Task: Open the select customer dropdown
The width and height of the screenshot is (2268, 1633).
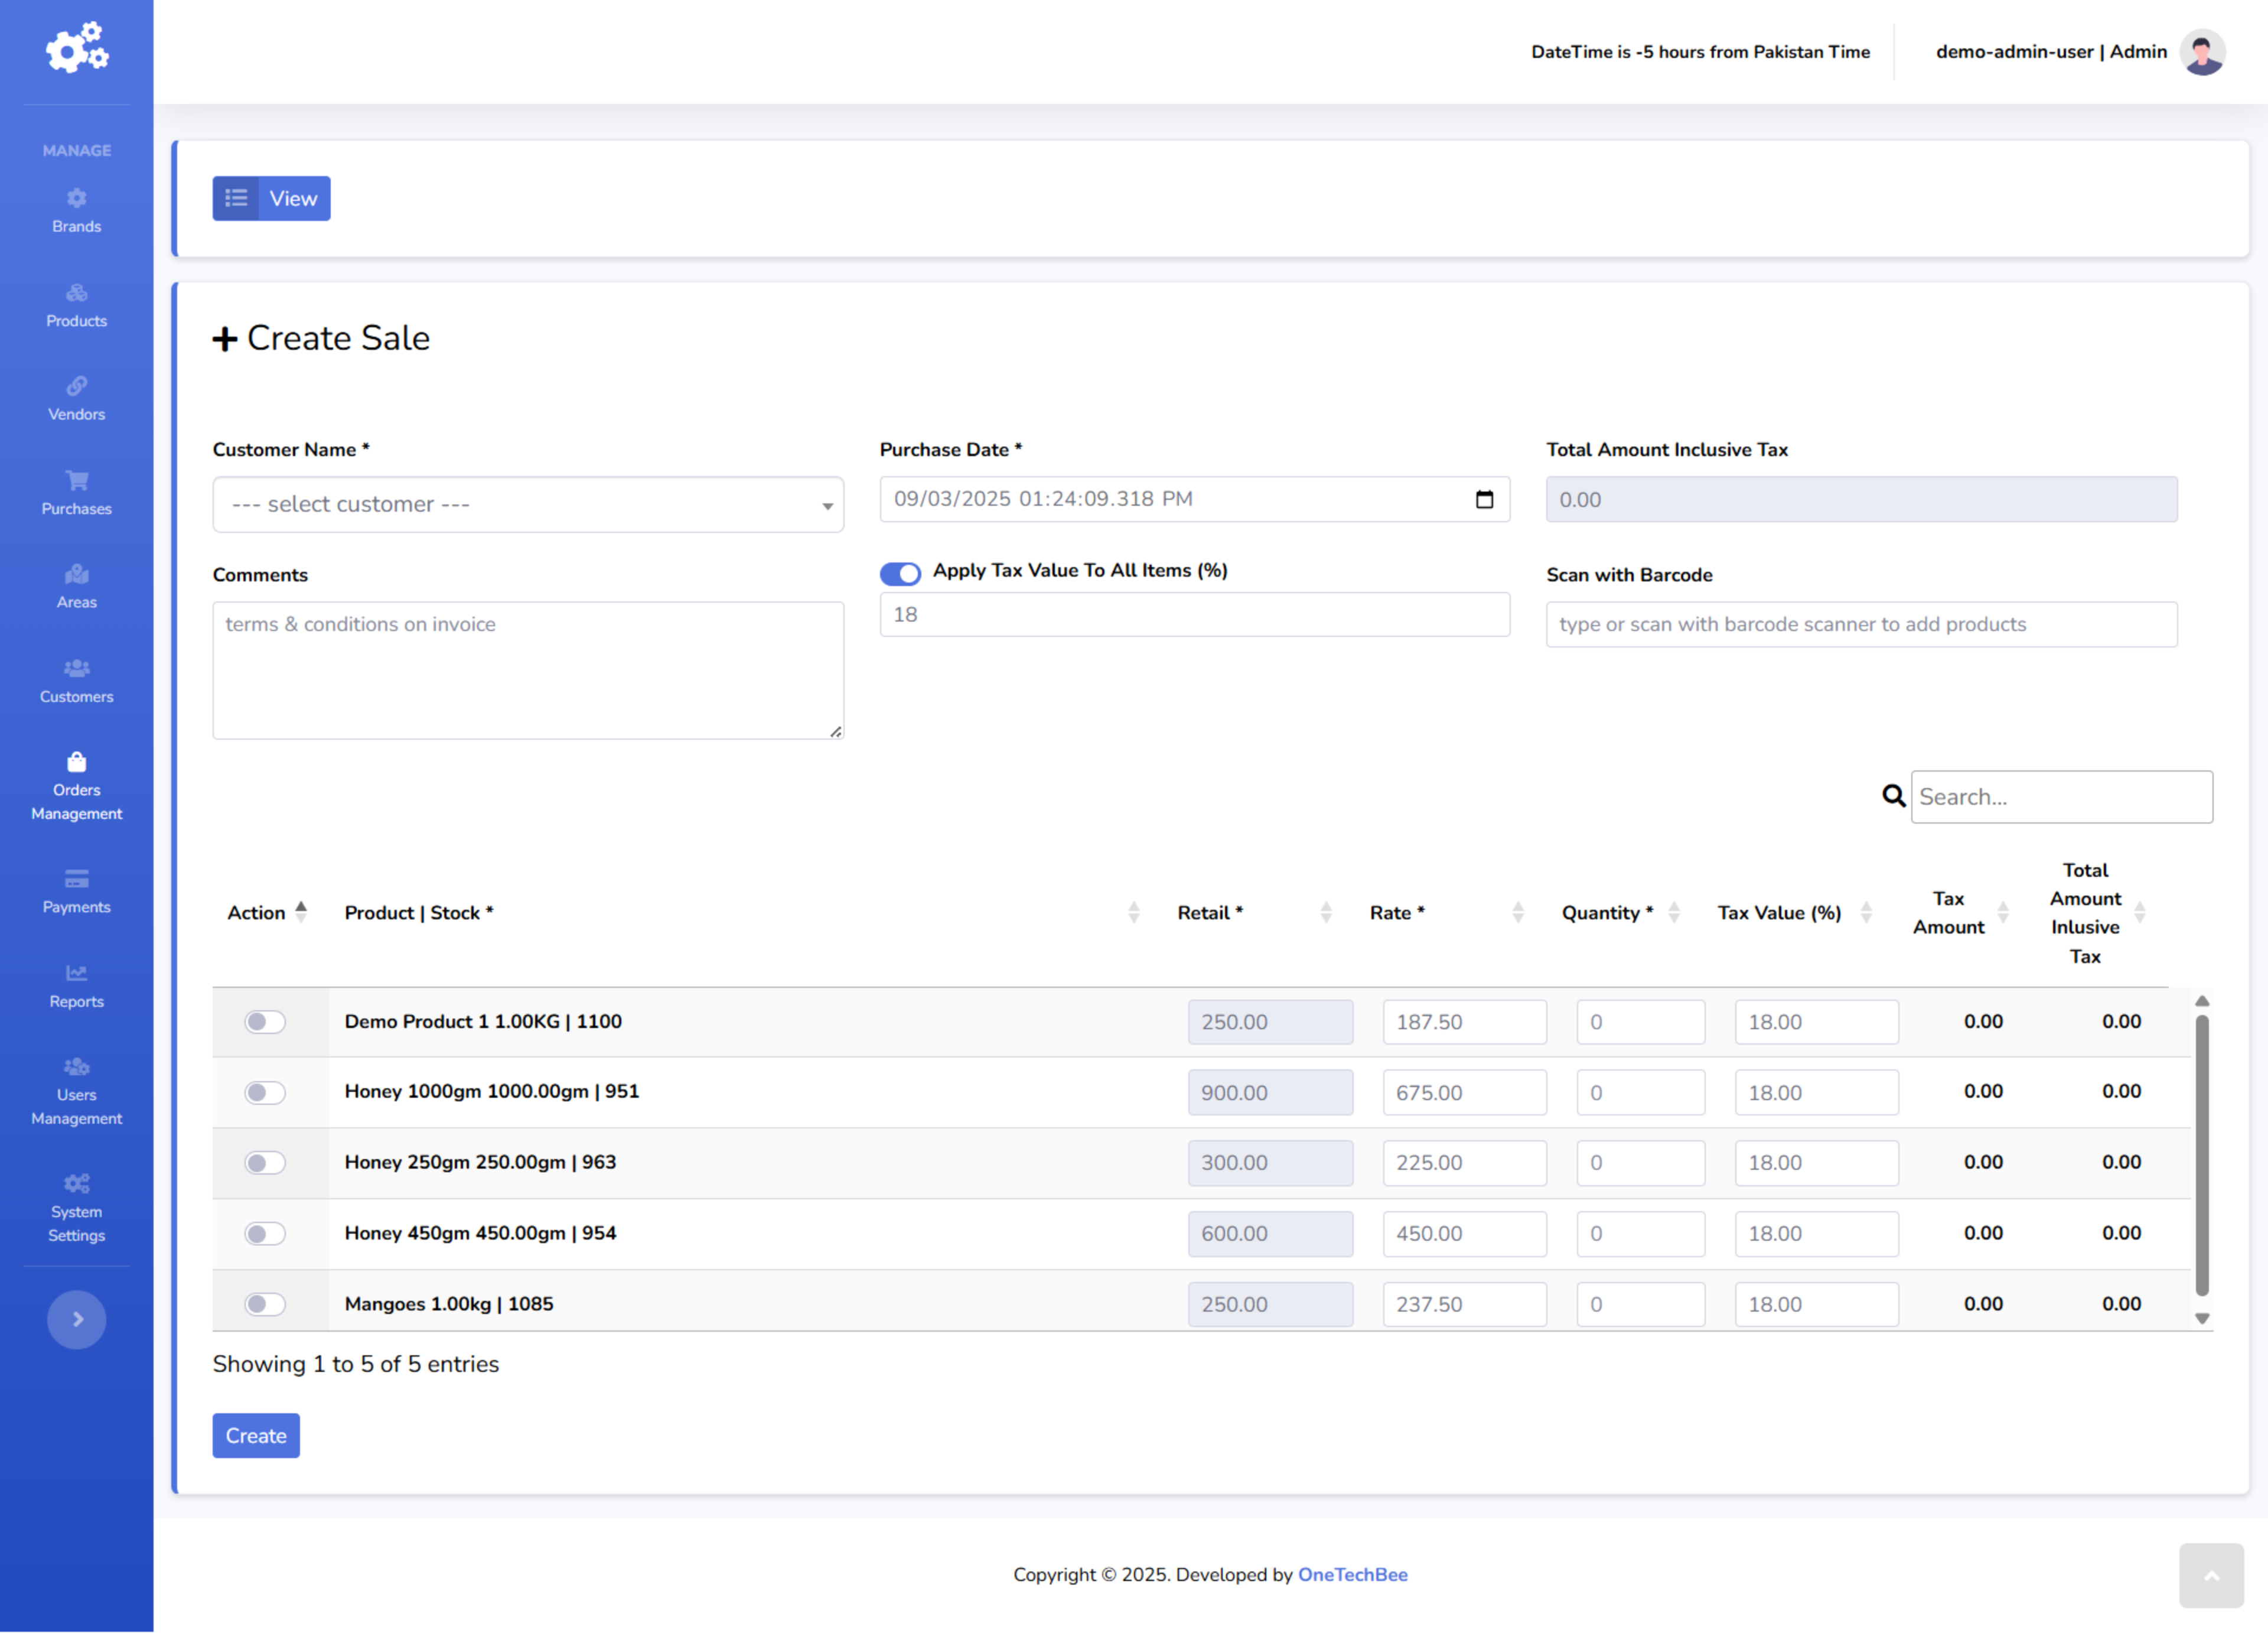Action: pyautogui.click(x=527, y=505)
